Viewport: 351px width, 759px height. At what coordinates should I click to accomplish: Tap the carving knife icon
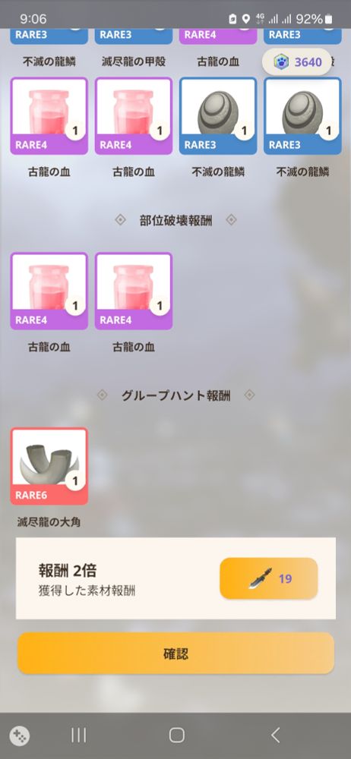(261, 578)
